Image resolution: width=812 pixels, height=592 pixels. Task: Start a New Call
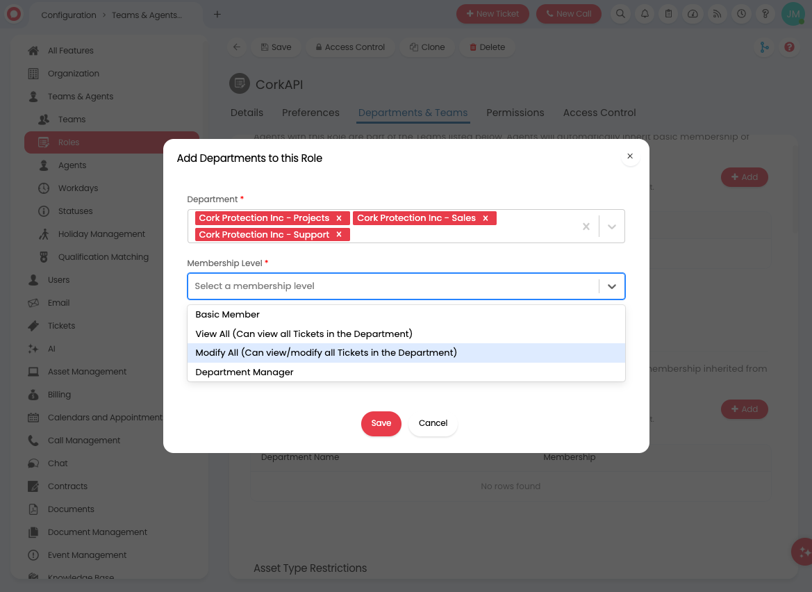[569, 14]
